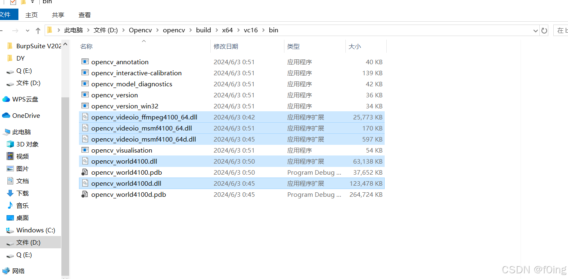
Task: Click the opencv_annotation application icon
Action: pos(85,62)
